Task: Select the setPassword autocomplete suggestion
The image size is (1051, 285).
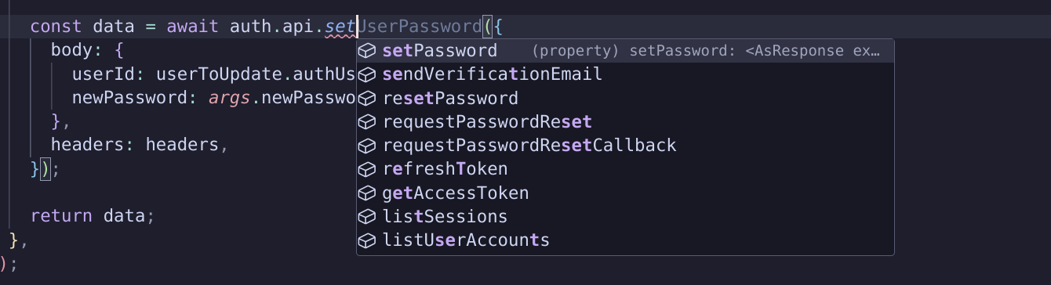Action: pyautogui.click(x=625, y=51)
